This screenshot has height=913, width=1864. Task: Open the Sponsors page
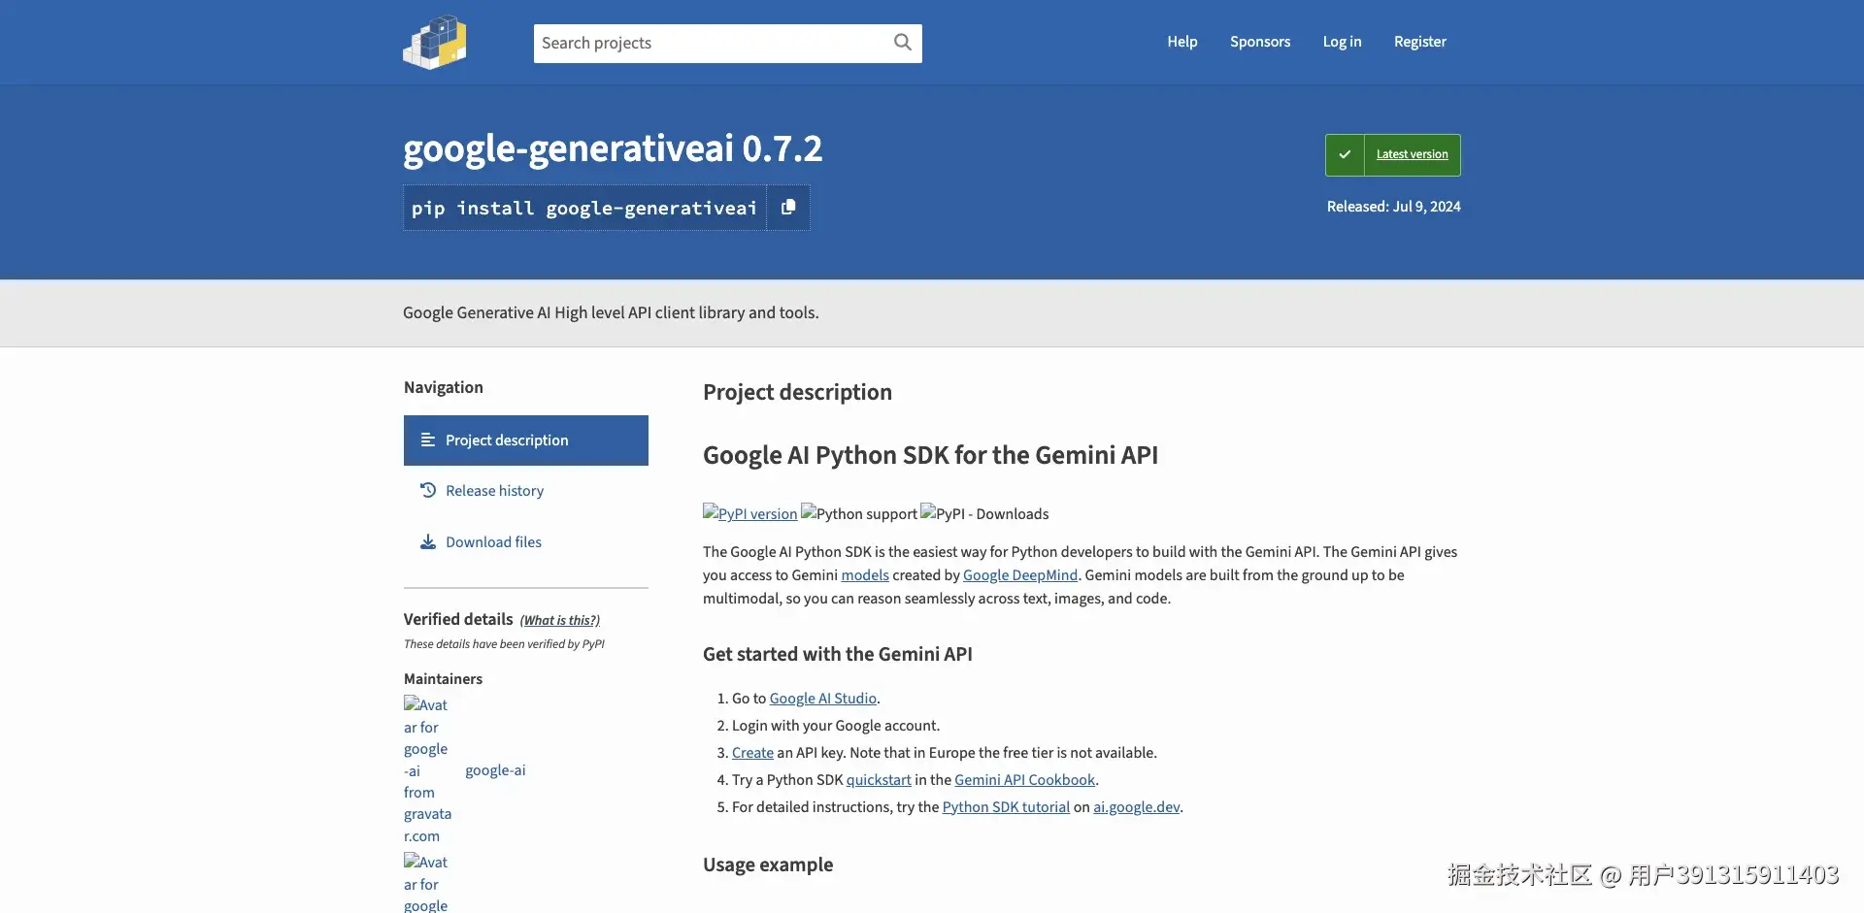[x=1259, y=42]
